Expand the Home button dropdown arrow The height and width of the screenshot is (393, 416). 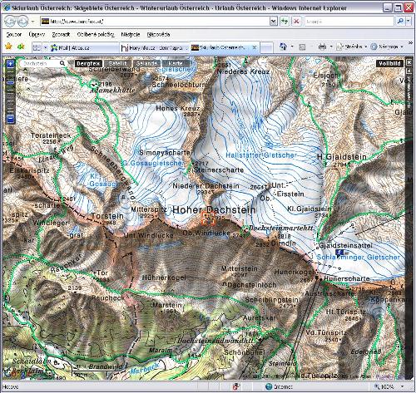292,47
